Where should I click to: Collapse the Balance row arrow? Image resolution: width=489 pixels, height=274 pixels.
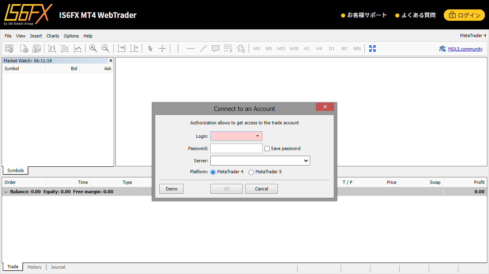tap(6, 192)
